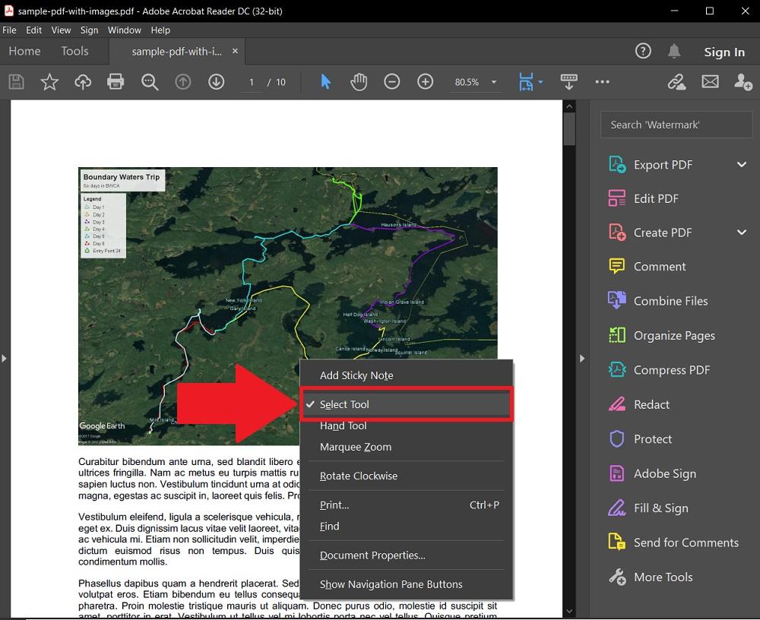Choose Show Navigation Pane Buttons
The image size is (760, 620).
pyautogui.click(x=406, y=584)
